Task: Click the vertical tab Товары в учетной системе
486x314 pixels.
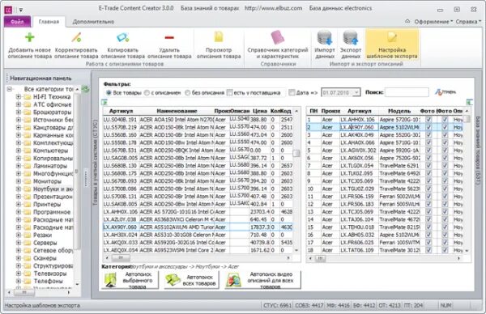Action: click(95, 163)
